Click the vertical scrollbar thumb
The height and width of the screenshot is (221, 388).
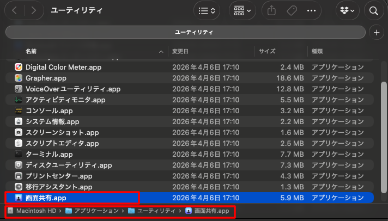coord(384,137)
